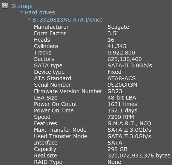Collapse the Hard drives tree arrow
The image size is (172, 165).
pyautogui.click(x=21, y=12)
